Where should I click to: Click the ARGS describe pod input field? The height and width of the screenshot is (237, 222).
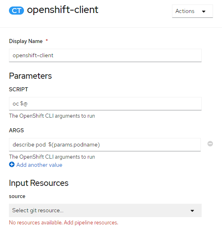click(105, 144)
